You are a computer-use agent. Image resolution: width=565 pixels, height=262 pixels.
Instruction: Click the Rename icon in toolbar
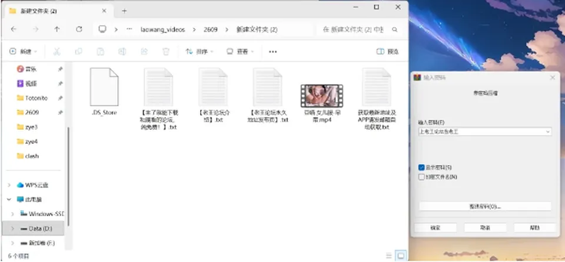click(x=122, y=52)
